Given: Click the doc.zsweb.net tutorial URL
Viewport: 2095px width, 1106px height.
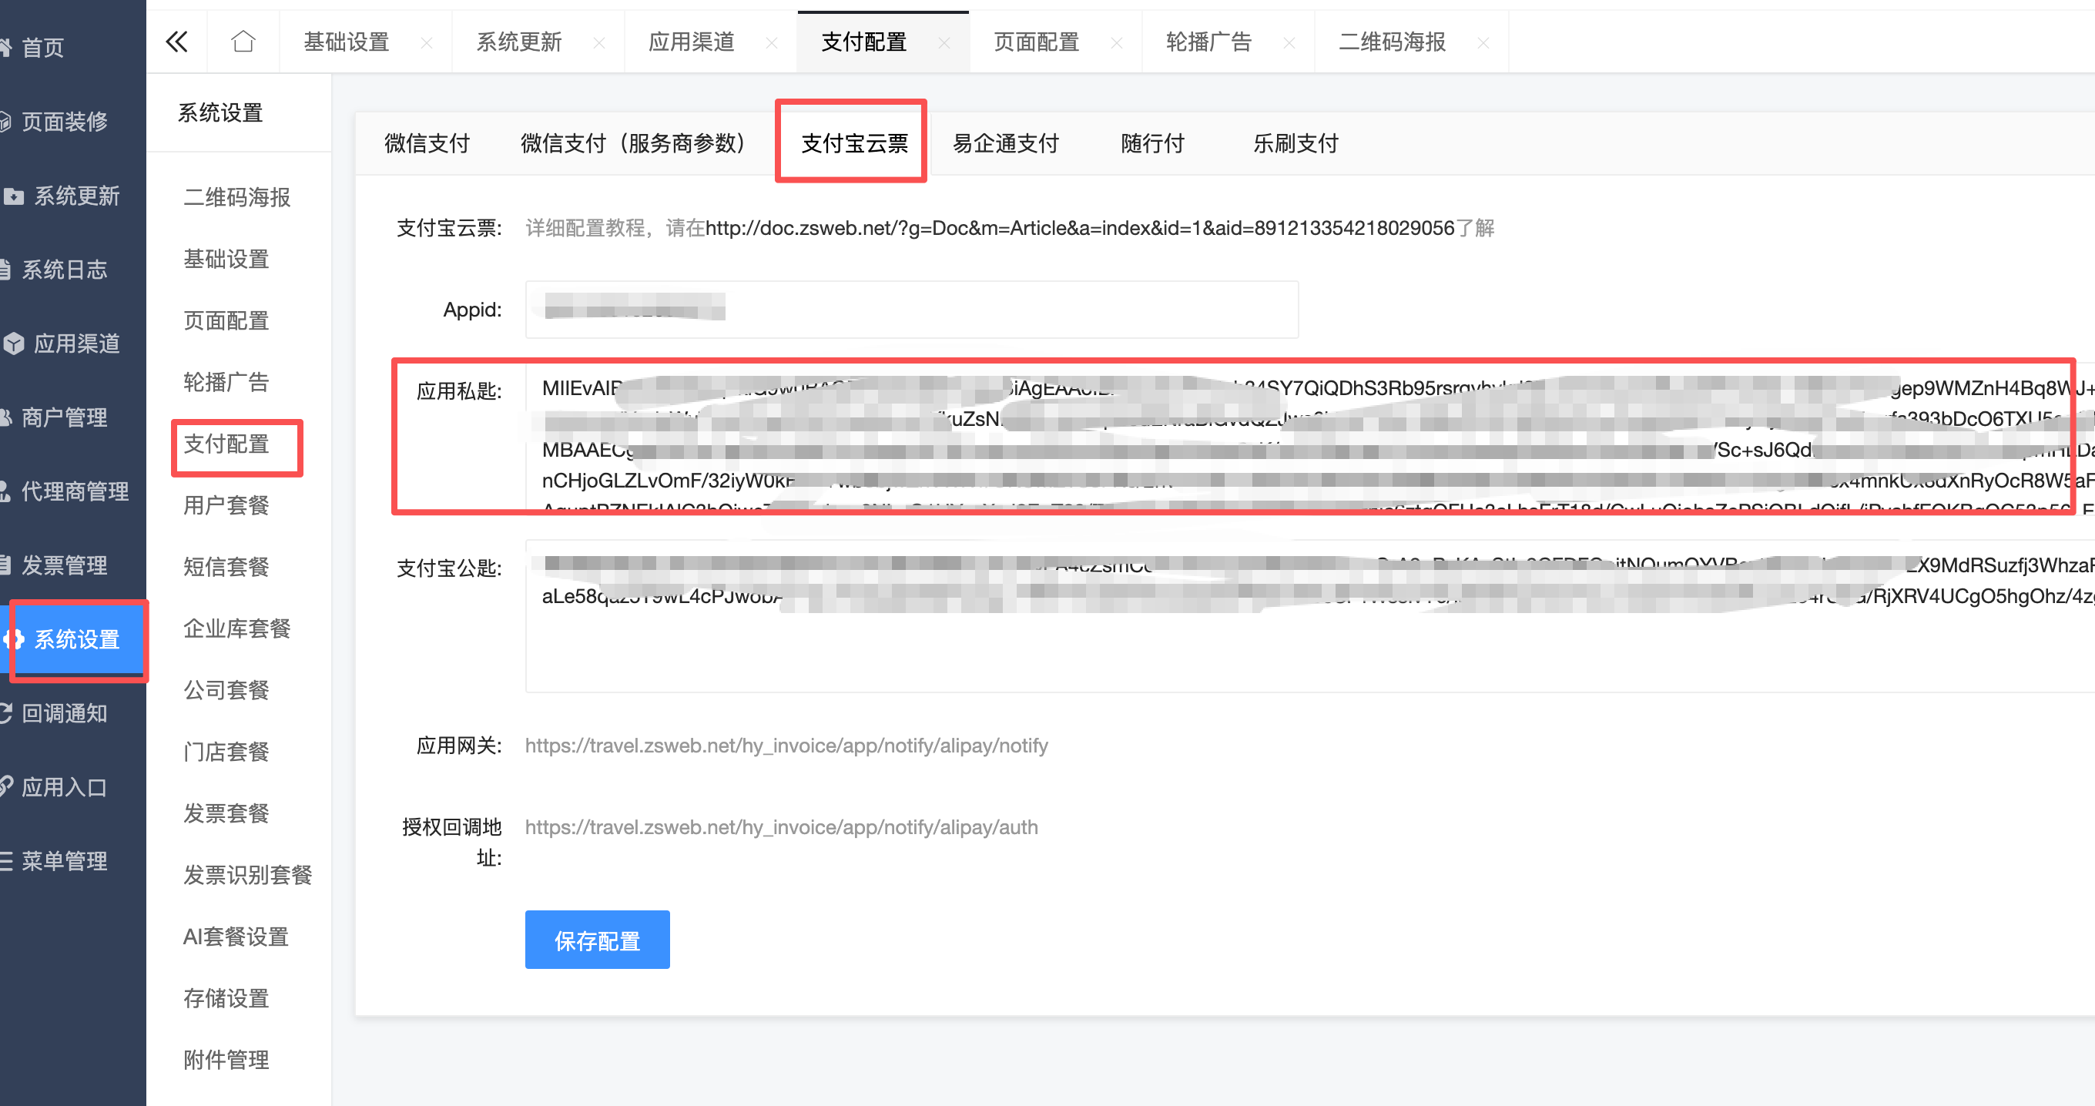Looking at the screenshot, I should (1079, 228).
